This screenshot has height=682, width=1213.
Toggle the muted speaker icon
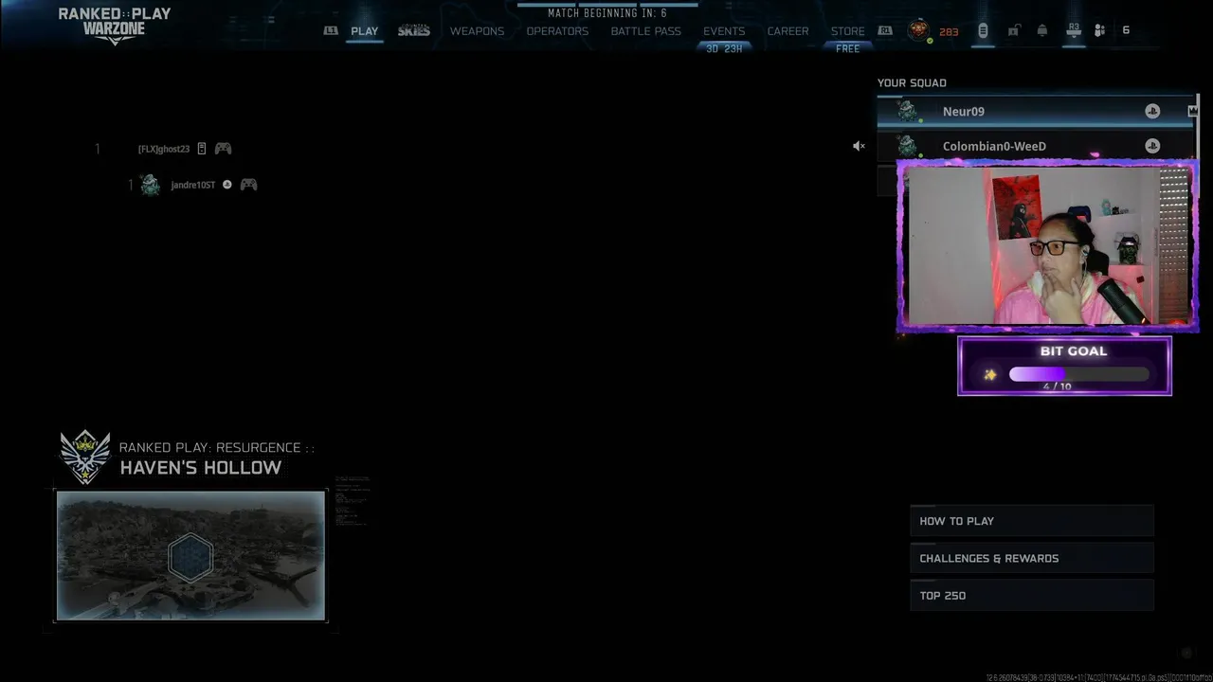[859, 146]
